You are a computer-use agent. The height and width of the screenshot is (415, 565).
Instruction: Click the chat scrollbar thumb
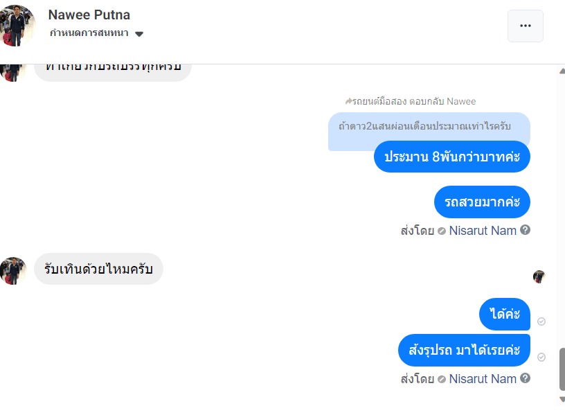[x=562, y=369]
